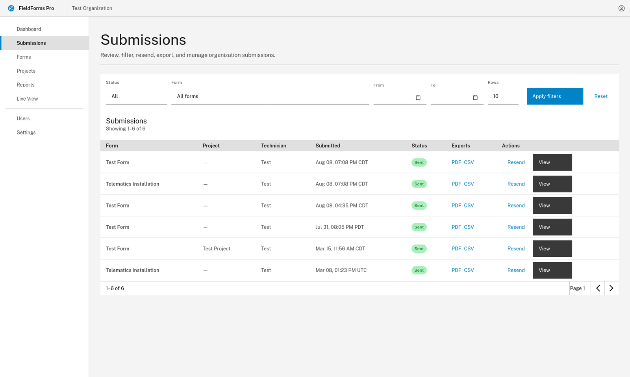The image size is (630, 377).
Task: Go to the next page arrow
Action: [611, 288]
